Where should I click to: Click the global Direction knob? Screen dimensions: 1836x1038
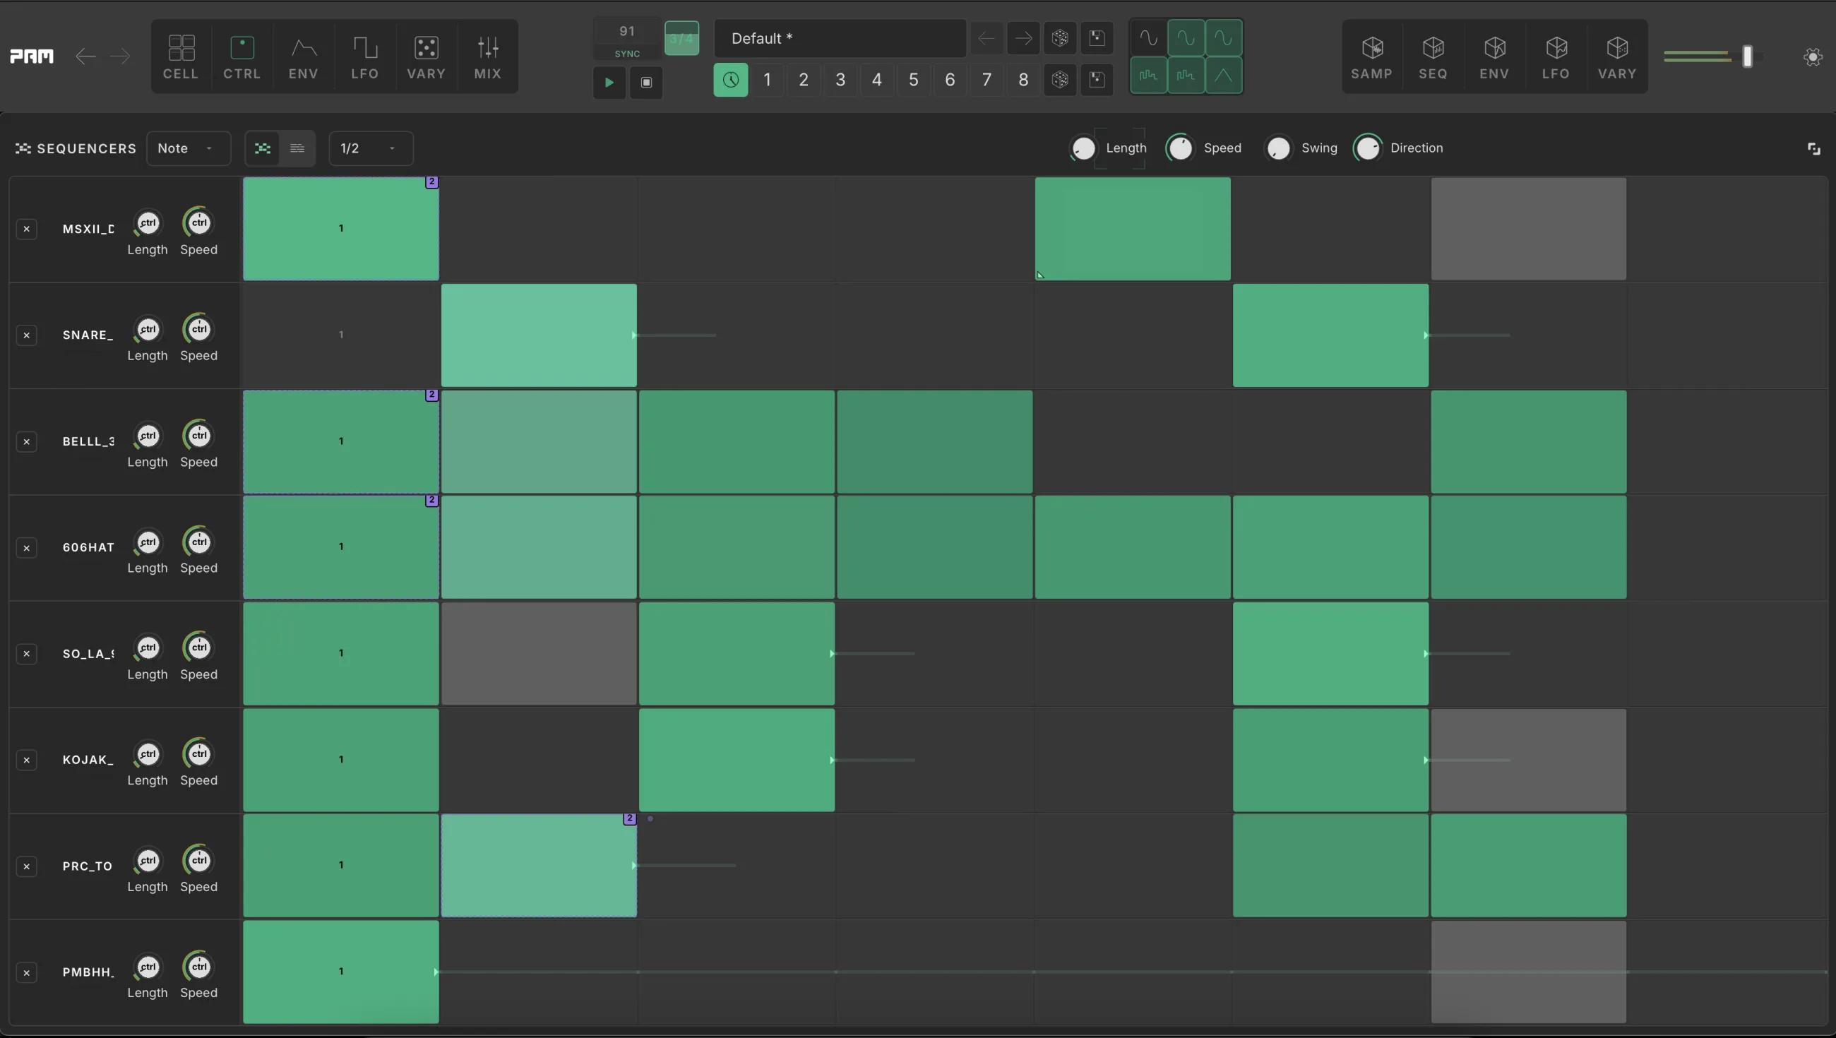click(1367, 148)
